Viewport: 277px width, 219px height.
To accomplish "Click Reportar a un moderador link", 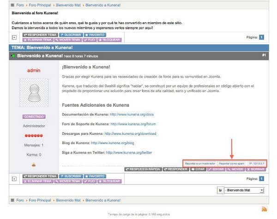I will (x=200, y=164).
